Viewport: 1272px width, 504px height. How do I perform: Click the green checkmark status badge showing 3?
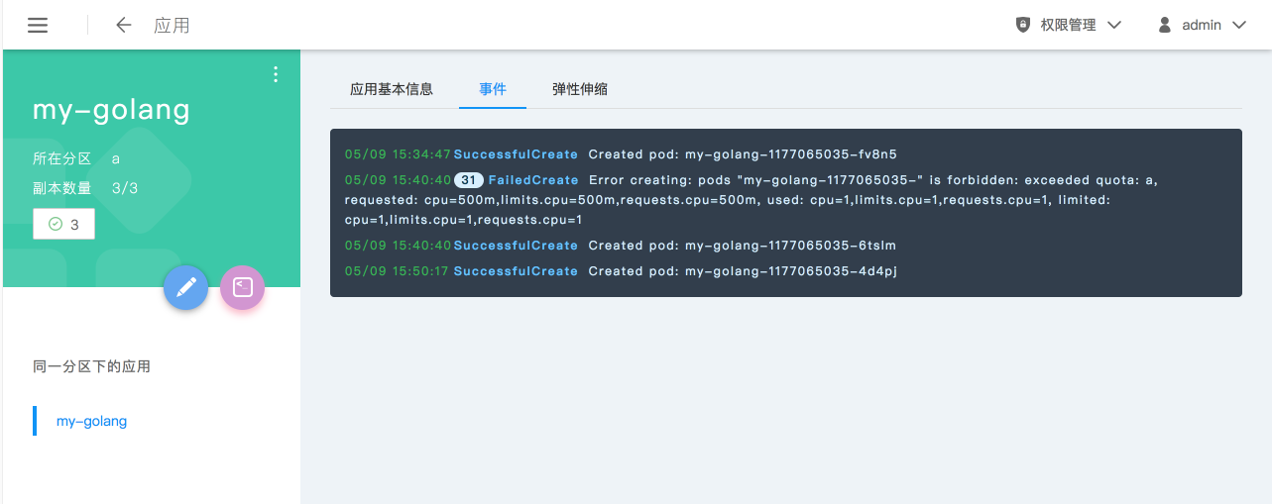pyautogui.click(x=63, y=225)
